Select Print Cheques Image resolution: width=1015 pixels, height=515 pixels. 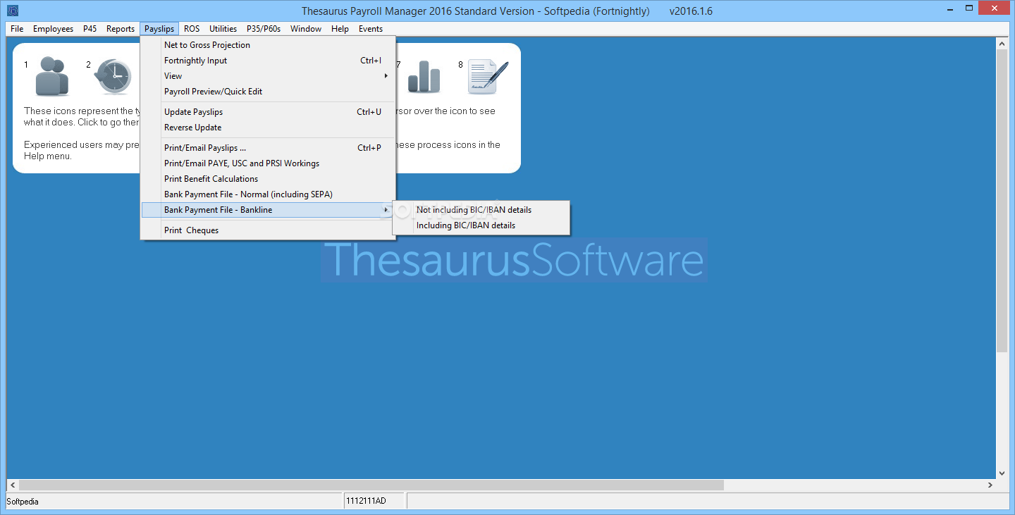click(268, 230)
